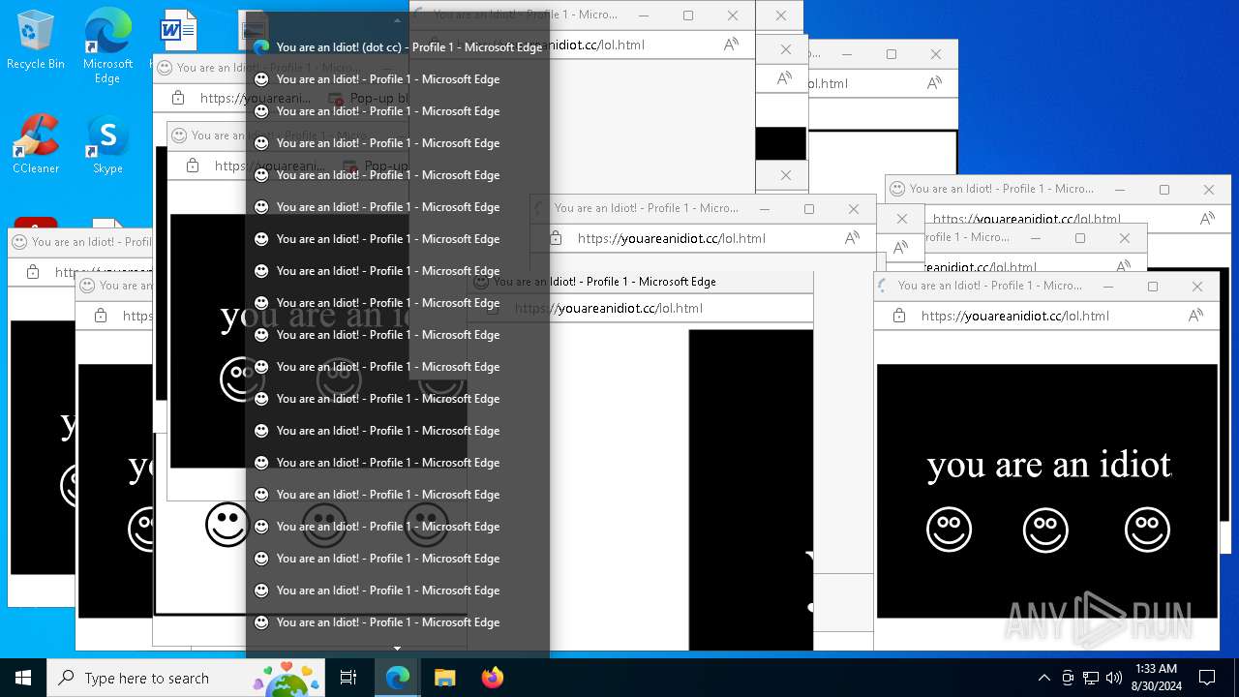Viewport: 1239px width, 697px height.
Task: Click the middle smiley face in the rightmost window's page
Action: point(1045,529)
